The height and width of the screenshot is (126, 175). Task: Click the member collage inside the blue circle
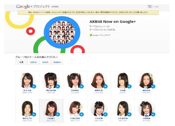(62, 32)
